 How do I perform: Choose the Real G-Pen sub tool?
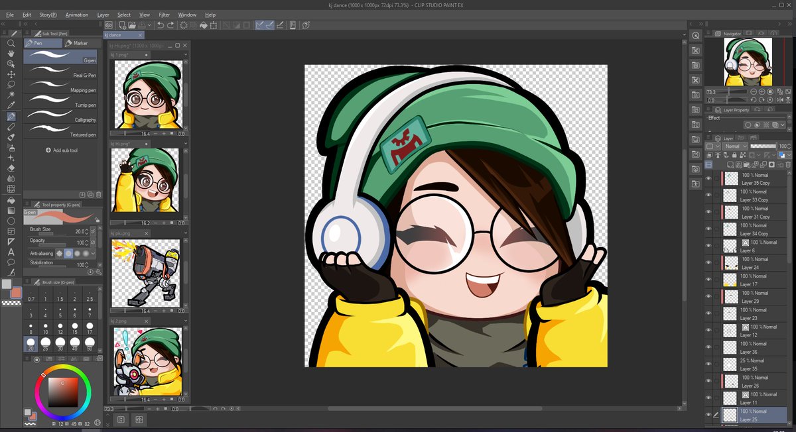point(60,72)
